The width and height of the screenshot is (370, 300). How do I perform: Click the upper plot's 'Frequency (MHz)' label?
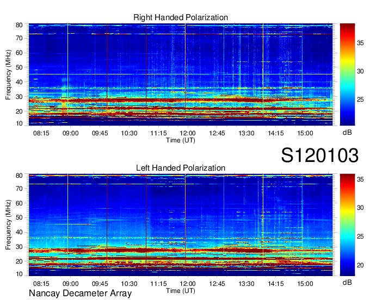pyautogui.click(x=8, y=74)
